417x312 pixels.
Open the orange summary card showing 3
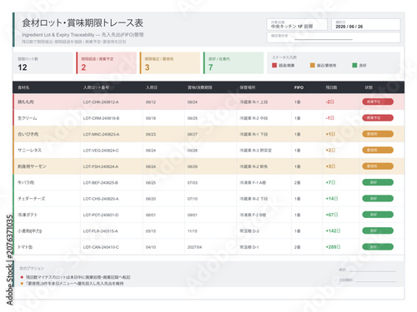(170, 63)
